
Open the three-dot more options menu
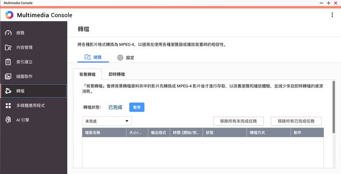(332, 15)
